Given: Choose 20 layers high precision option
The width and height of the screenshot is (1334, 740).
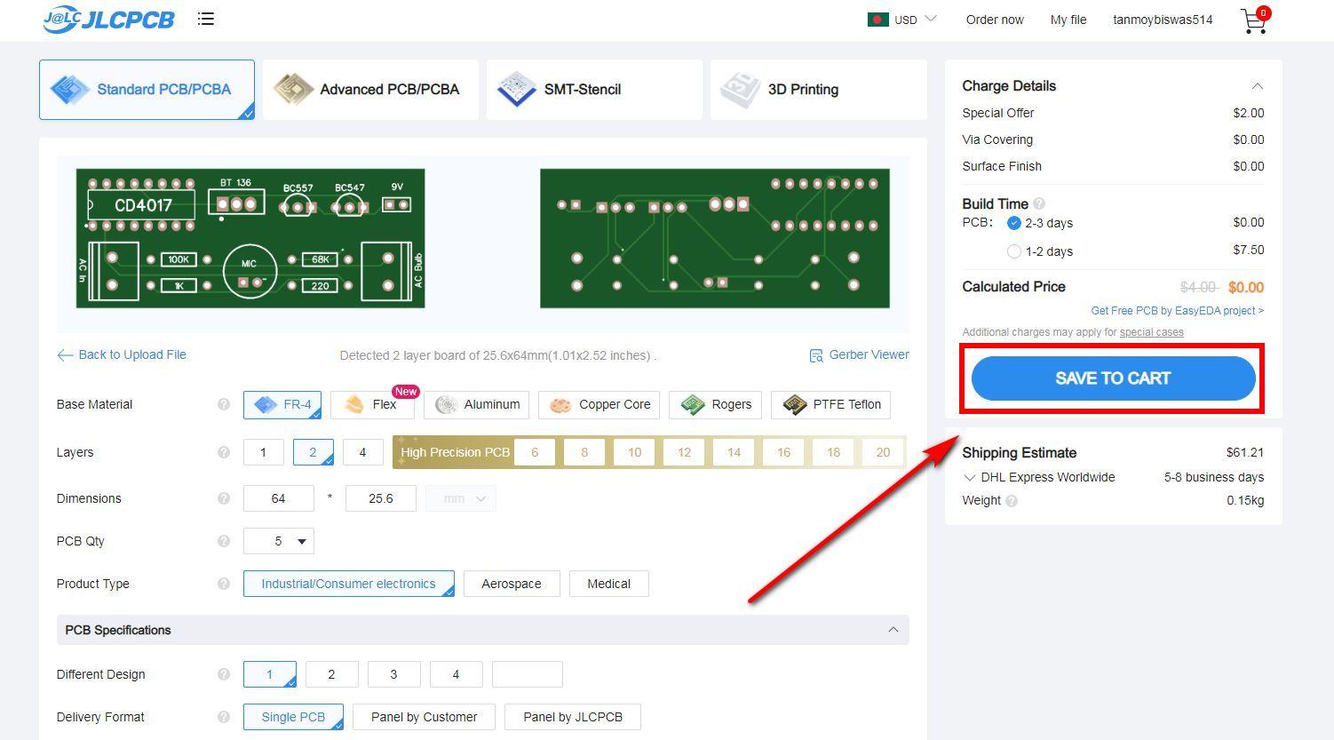Looking at the screenshot, I should pyautogui.click(x=883, y=452).
